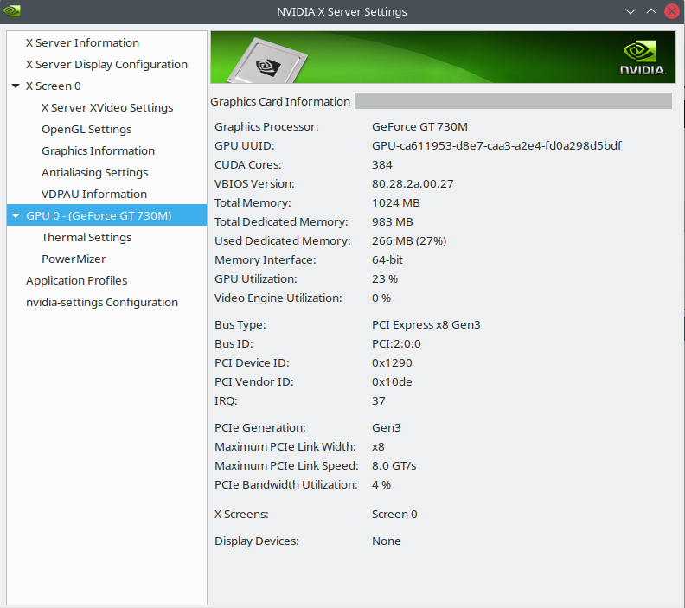This screenshot has height=608, width=685.
Task: Click Total Dedicated Memory value 983 MB
Action: pos(393,222)
